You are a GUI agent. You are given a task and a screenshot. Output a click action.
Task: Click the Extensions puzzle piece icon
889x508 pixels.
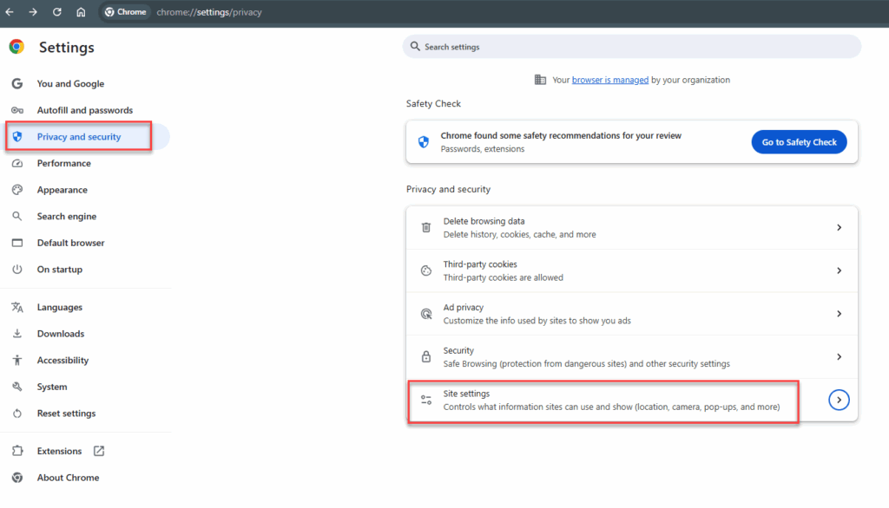16,451
